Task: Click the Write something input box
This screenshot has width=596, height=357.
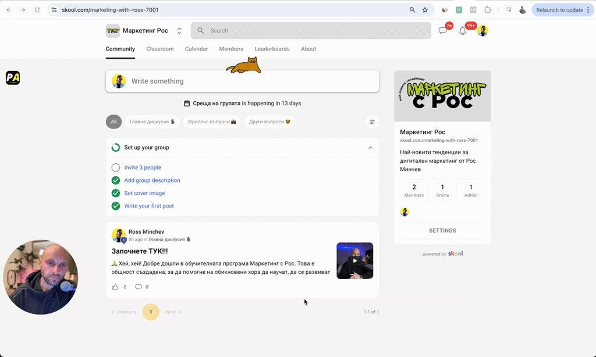Action: pyautogui.click(x=243, y=81)
